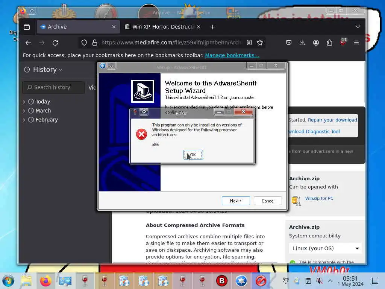
Task: Open the Firefox downloads panel
Action: [x=302, y=43]
